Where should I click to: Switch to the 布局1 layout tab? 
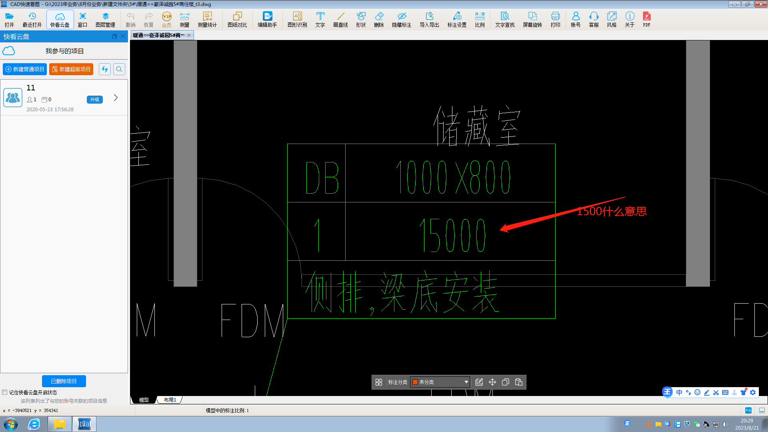click(x=170, y=400)
